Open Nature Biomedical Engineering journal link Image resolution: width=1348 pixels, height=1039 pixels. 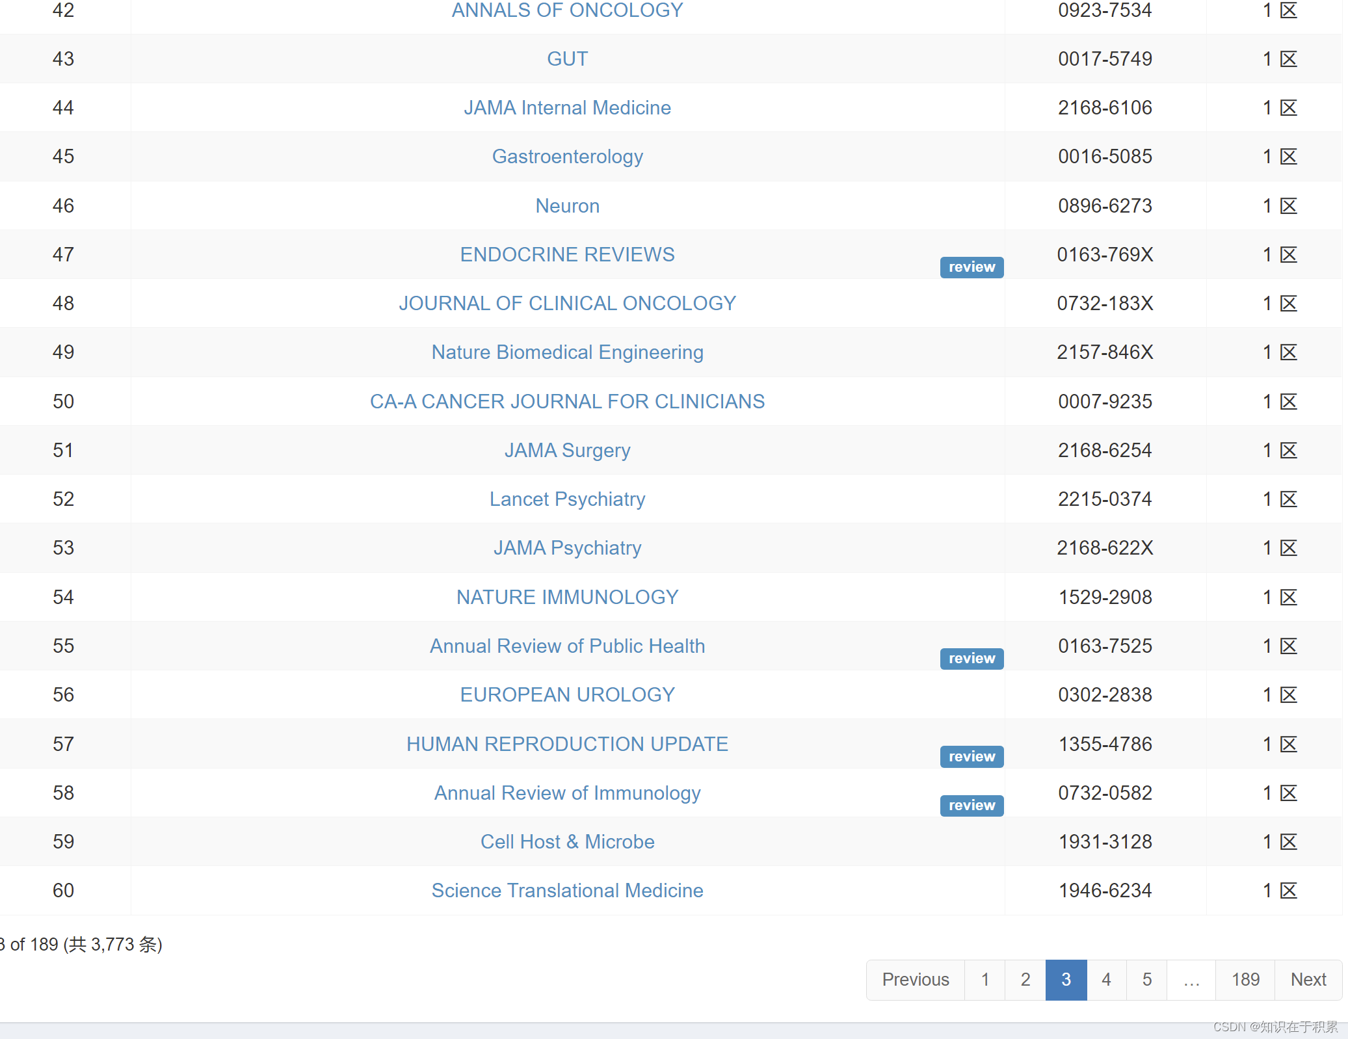[567, 352]
